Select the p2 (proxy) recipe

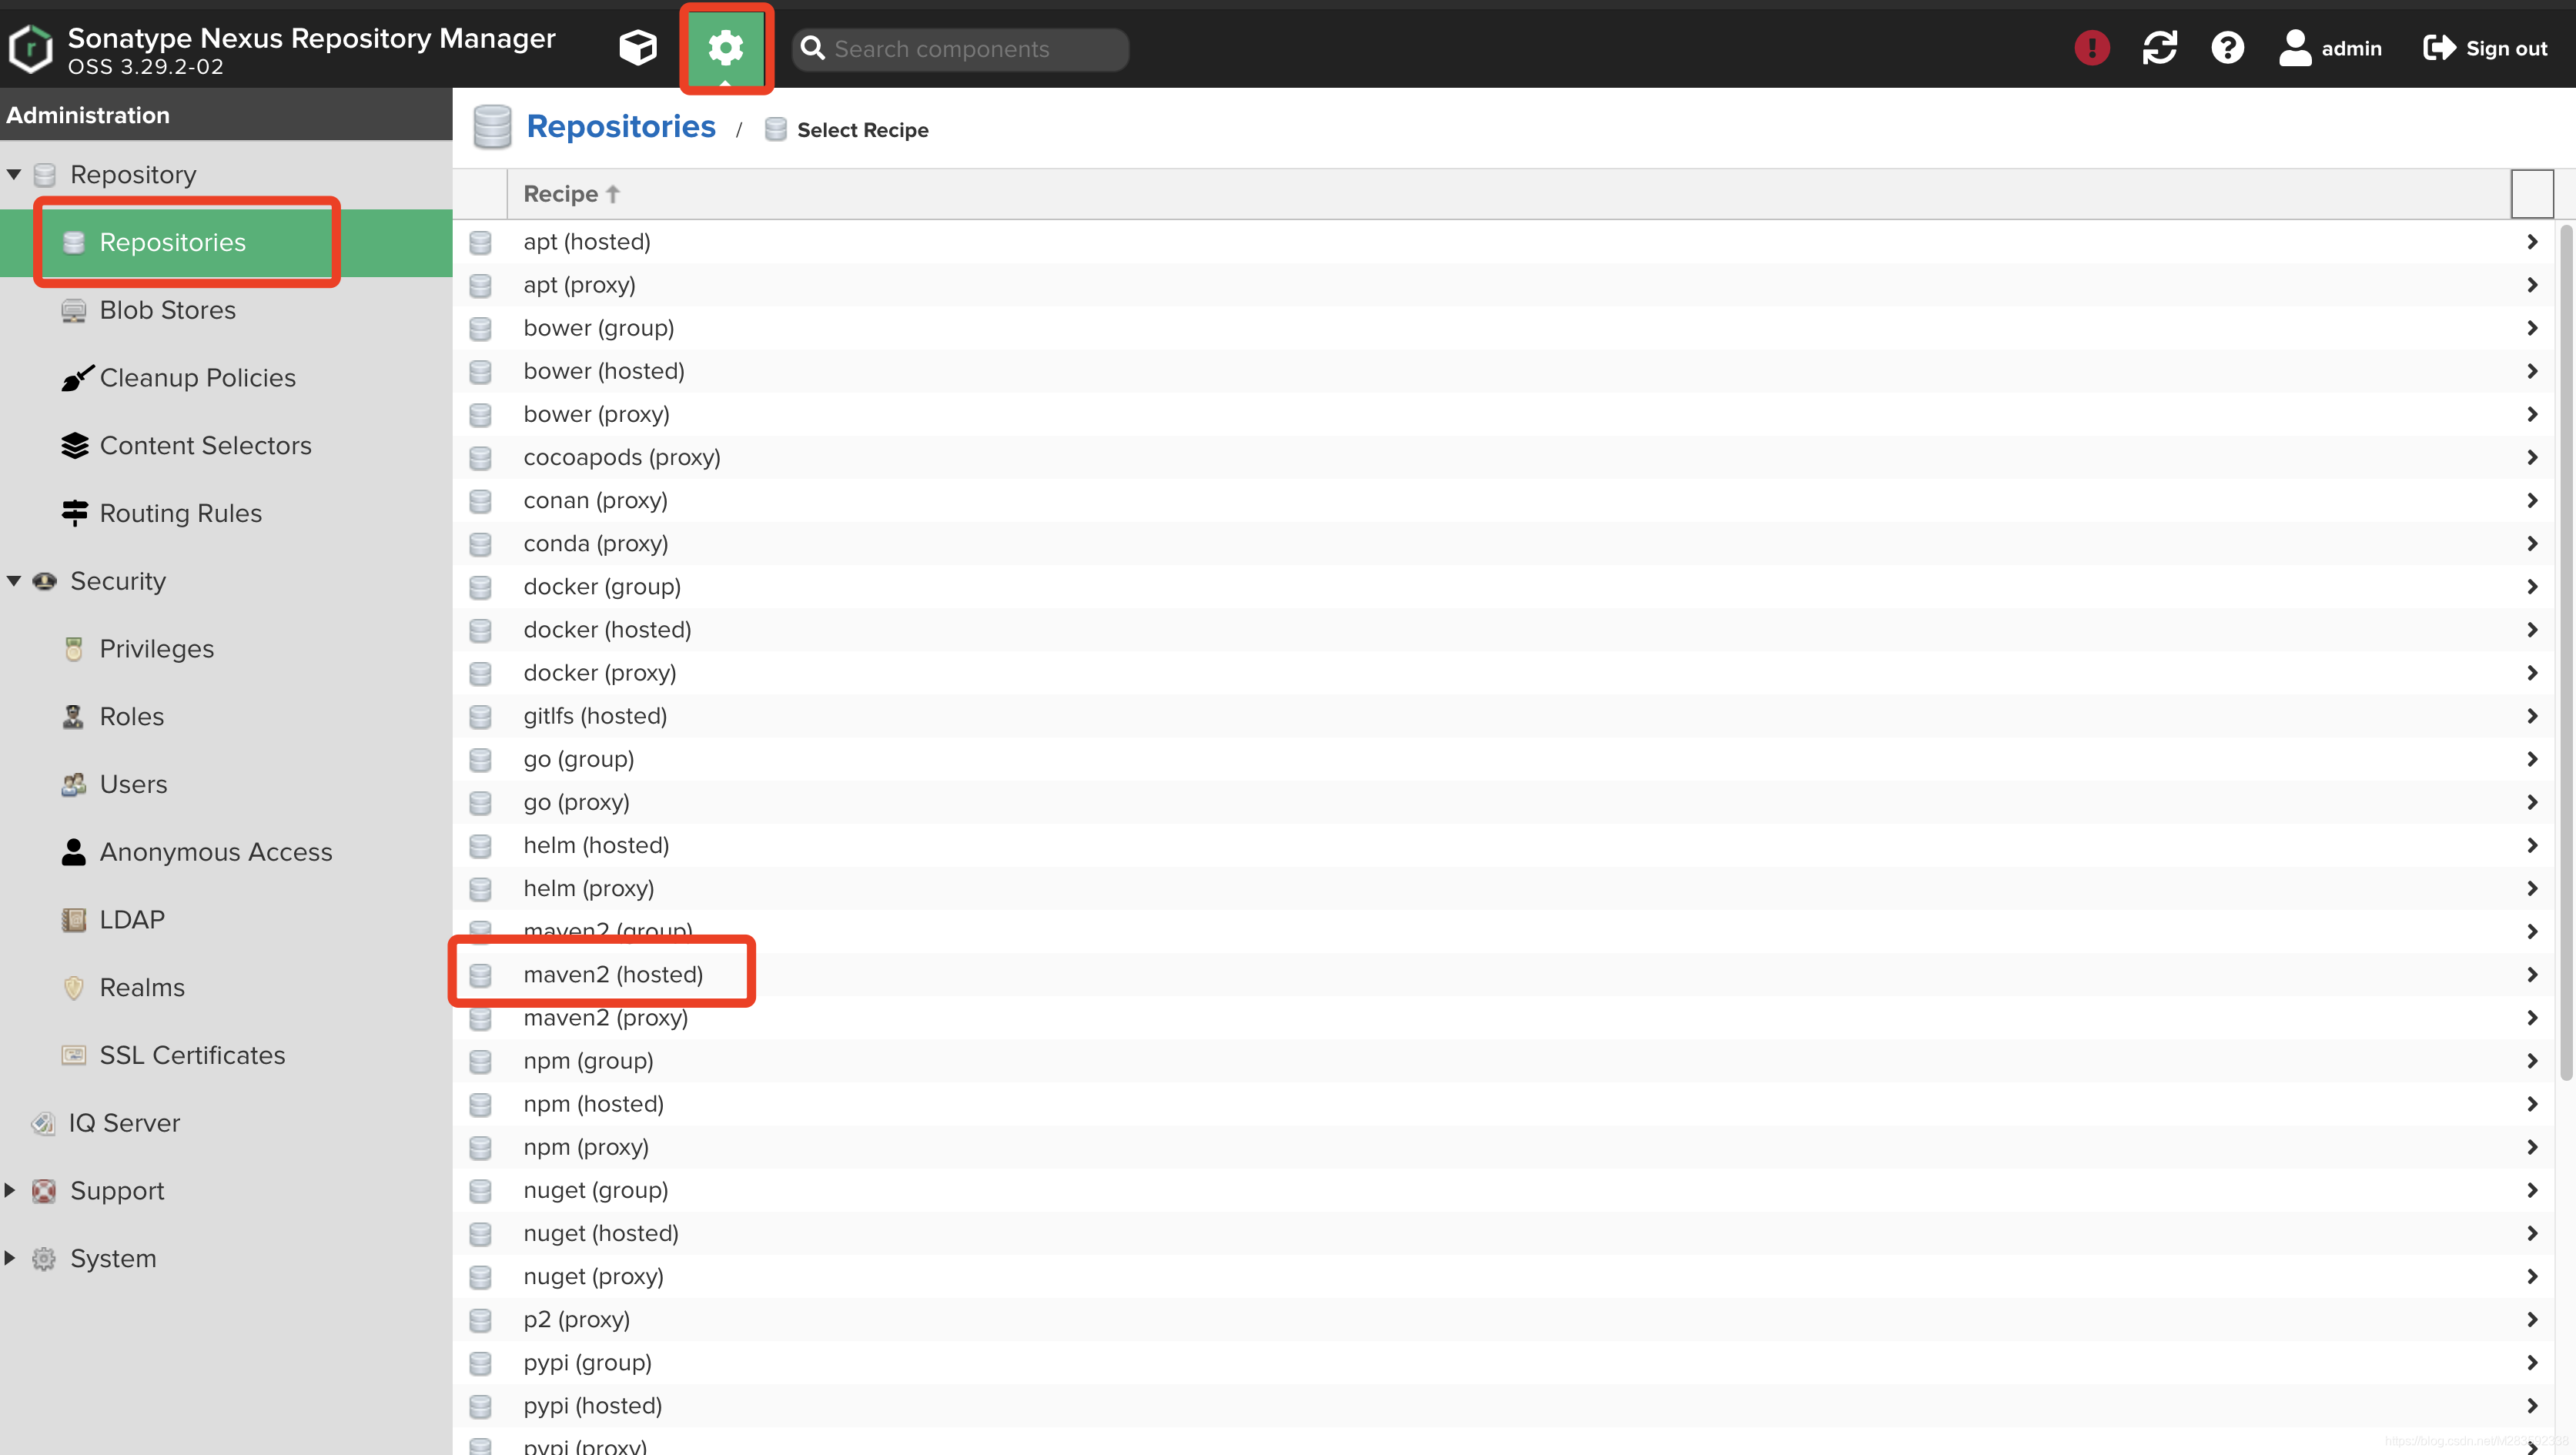coord(1505,1320)
